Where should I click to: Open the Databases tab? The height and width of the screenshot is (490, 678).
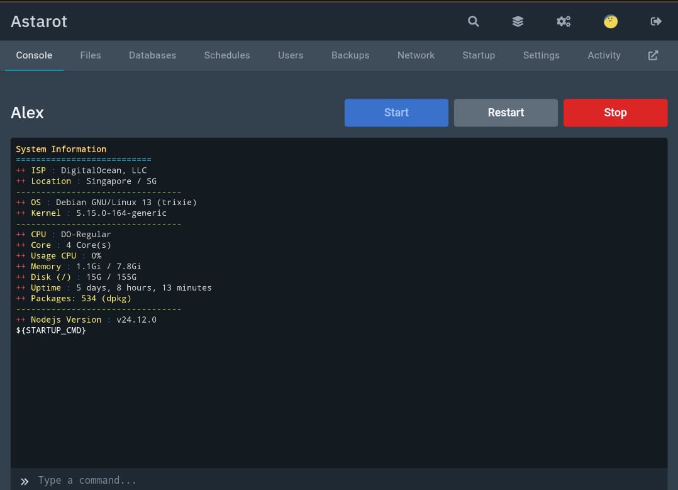click(152, 55)
